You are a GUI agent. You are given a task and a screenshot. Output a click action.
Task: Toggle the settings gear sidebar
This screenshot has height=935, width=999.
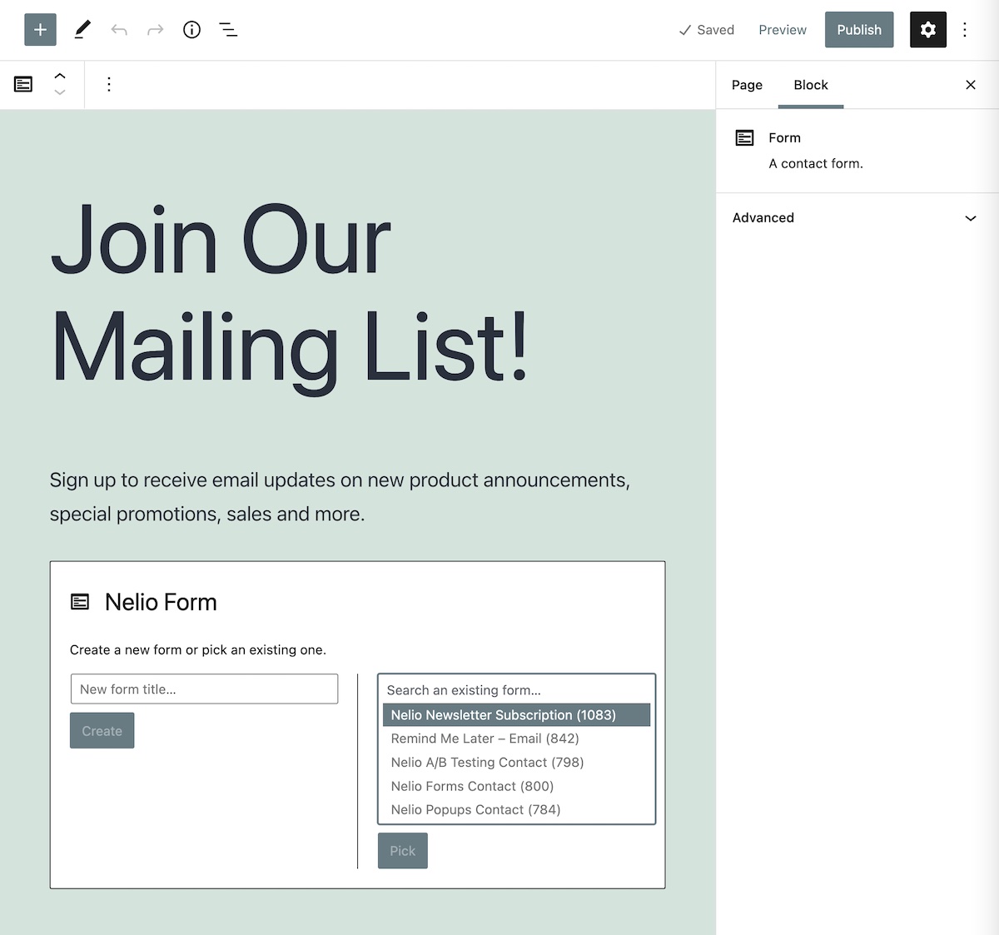(928, 30)
